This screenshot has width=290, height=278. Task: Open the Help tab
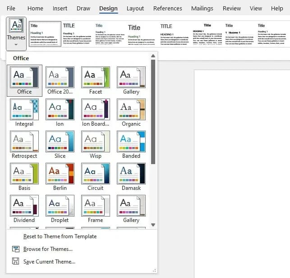point(277,8)
